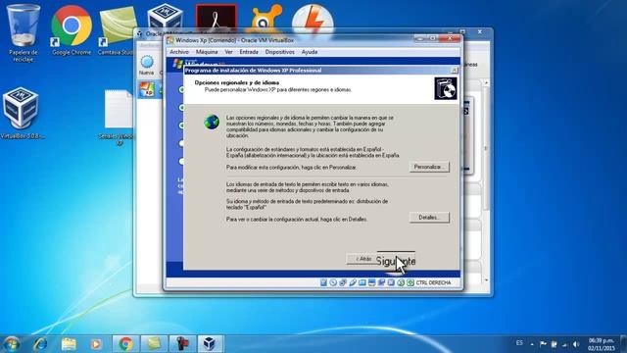Viewport: 627px width, 353px height.
Task: Click the Personalizar button
Action: click(429, 167)
